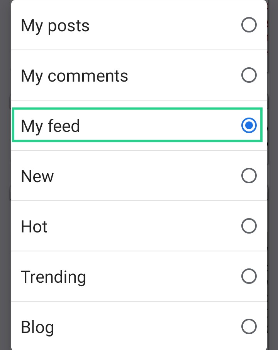The height and width of the screenshot is (350, 278).
Task: Select the Blog radio button
Action: click(249, 327)
